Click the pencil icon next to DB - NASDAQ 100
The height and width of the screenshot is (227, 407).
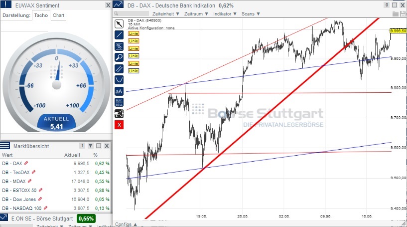click(46, 208)
